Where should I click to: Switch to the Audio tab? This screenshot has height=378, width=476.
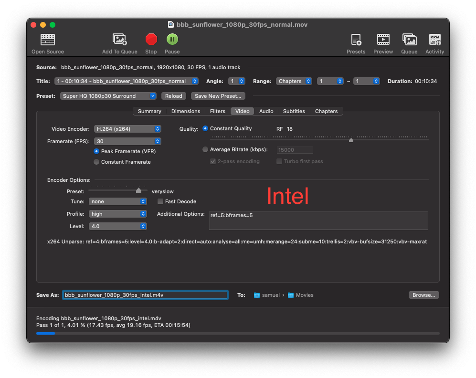coord(266,111)
